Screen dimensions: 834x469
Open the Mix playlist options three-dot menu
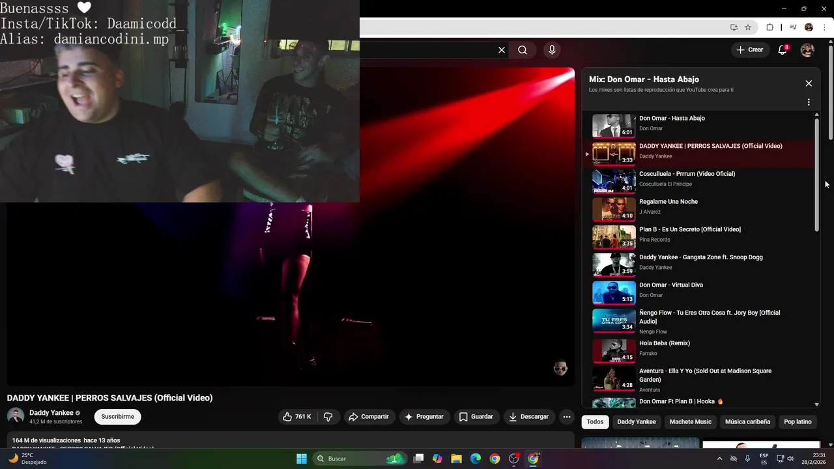[809, 102]
